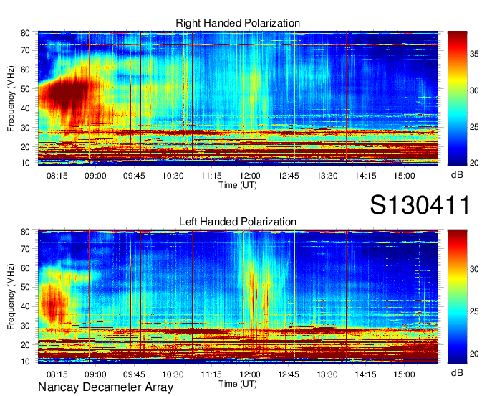Click "70" frequency tick of Right Handed plot

25,50
